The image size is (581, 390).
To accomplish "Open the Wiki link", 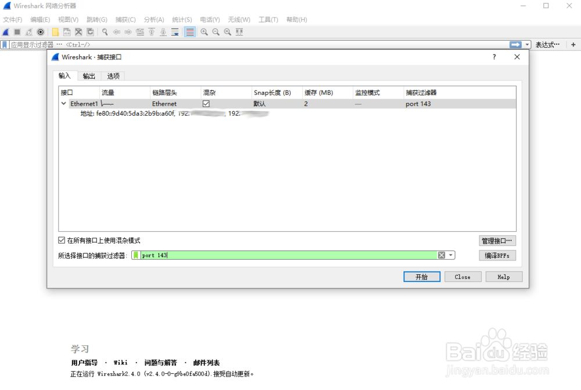I will [120, 363].
